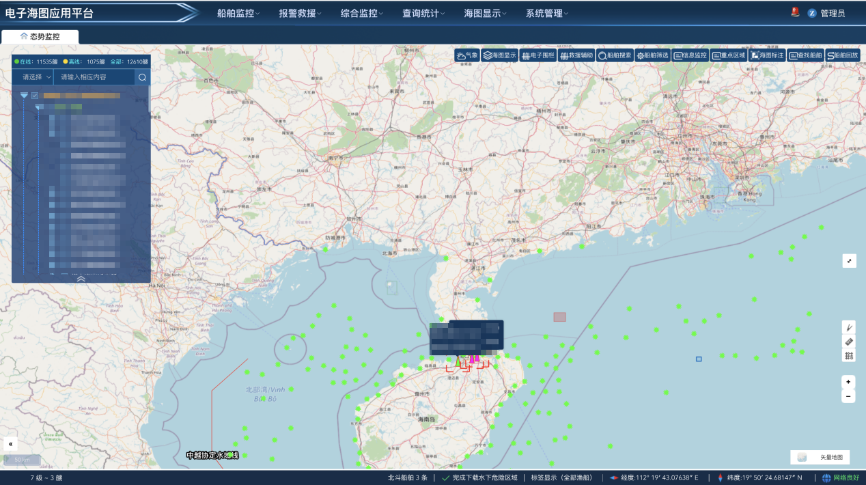Open the 船舶筛选 ship filter tool
The image size is (866, 485).
pos(653,55)
